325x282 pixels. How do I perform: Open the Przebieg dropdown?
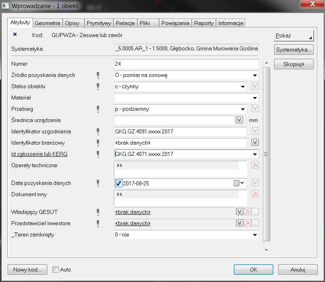click(x=243, y=109)
